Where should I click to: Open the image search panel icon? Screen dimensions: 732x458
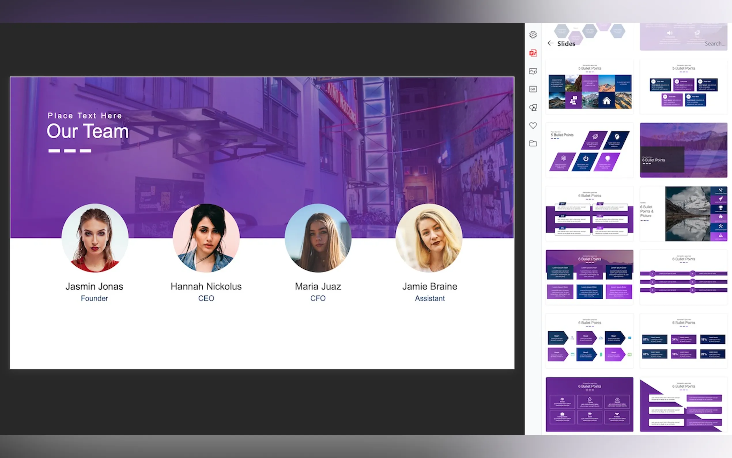533,71
